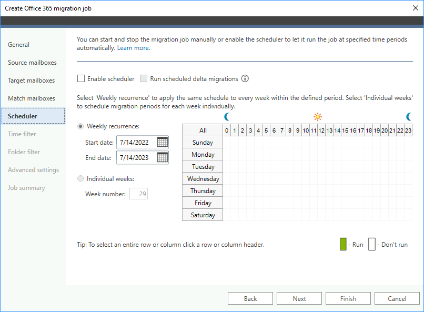Open the General section
The height and width of the screenshot is (312, 424).
18,45
